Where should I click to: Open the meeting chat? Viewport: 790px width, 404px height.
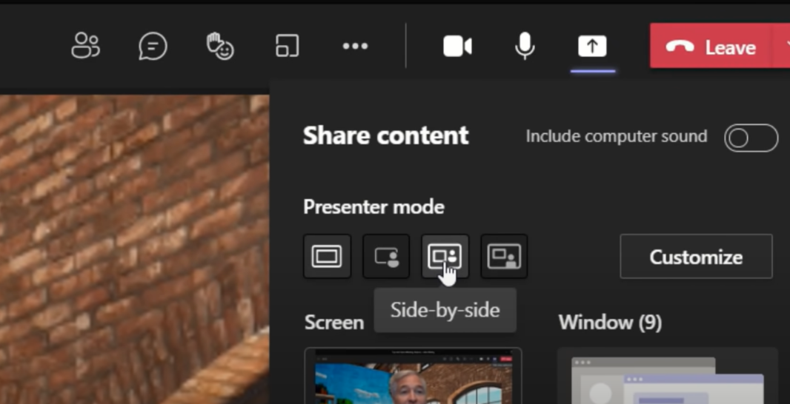pyautogui.click(x=153, y=47)
